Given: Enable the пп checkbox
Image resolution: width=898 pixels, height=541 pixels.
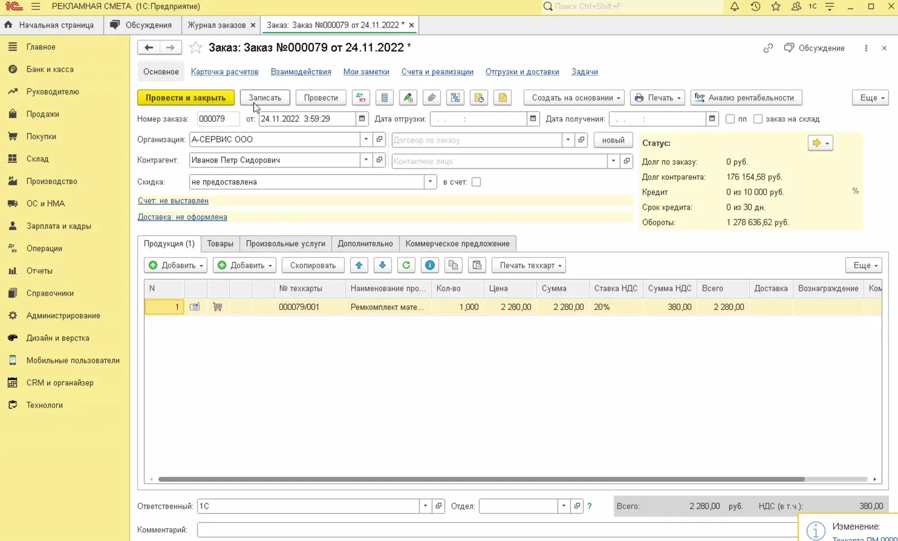Looking at the screenshot, I should click(730, 119).
